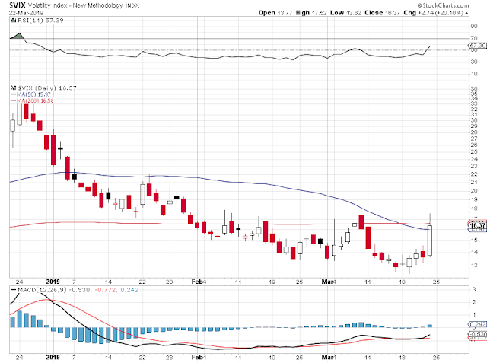Viewport: 487px width, 363px height.
Task: Click the blue line marker for MA(50)
Action: [x=14, y=94]
